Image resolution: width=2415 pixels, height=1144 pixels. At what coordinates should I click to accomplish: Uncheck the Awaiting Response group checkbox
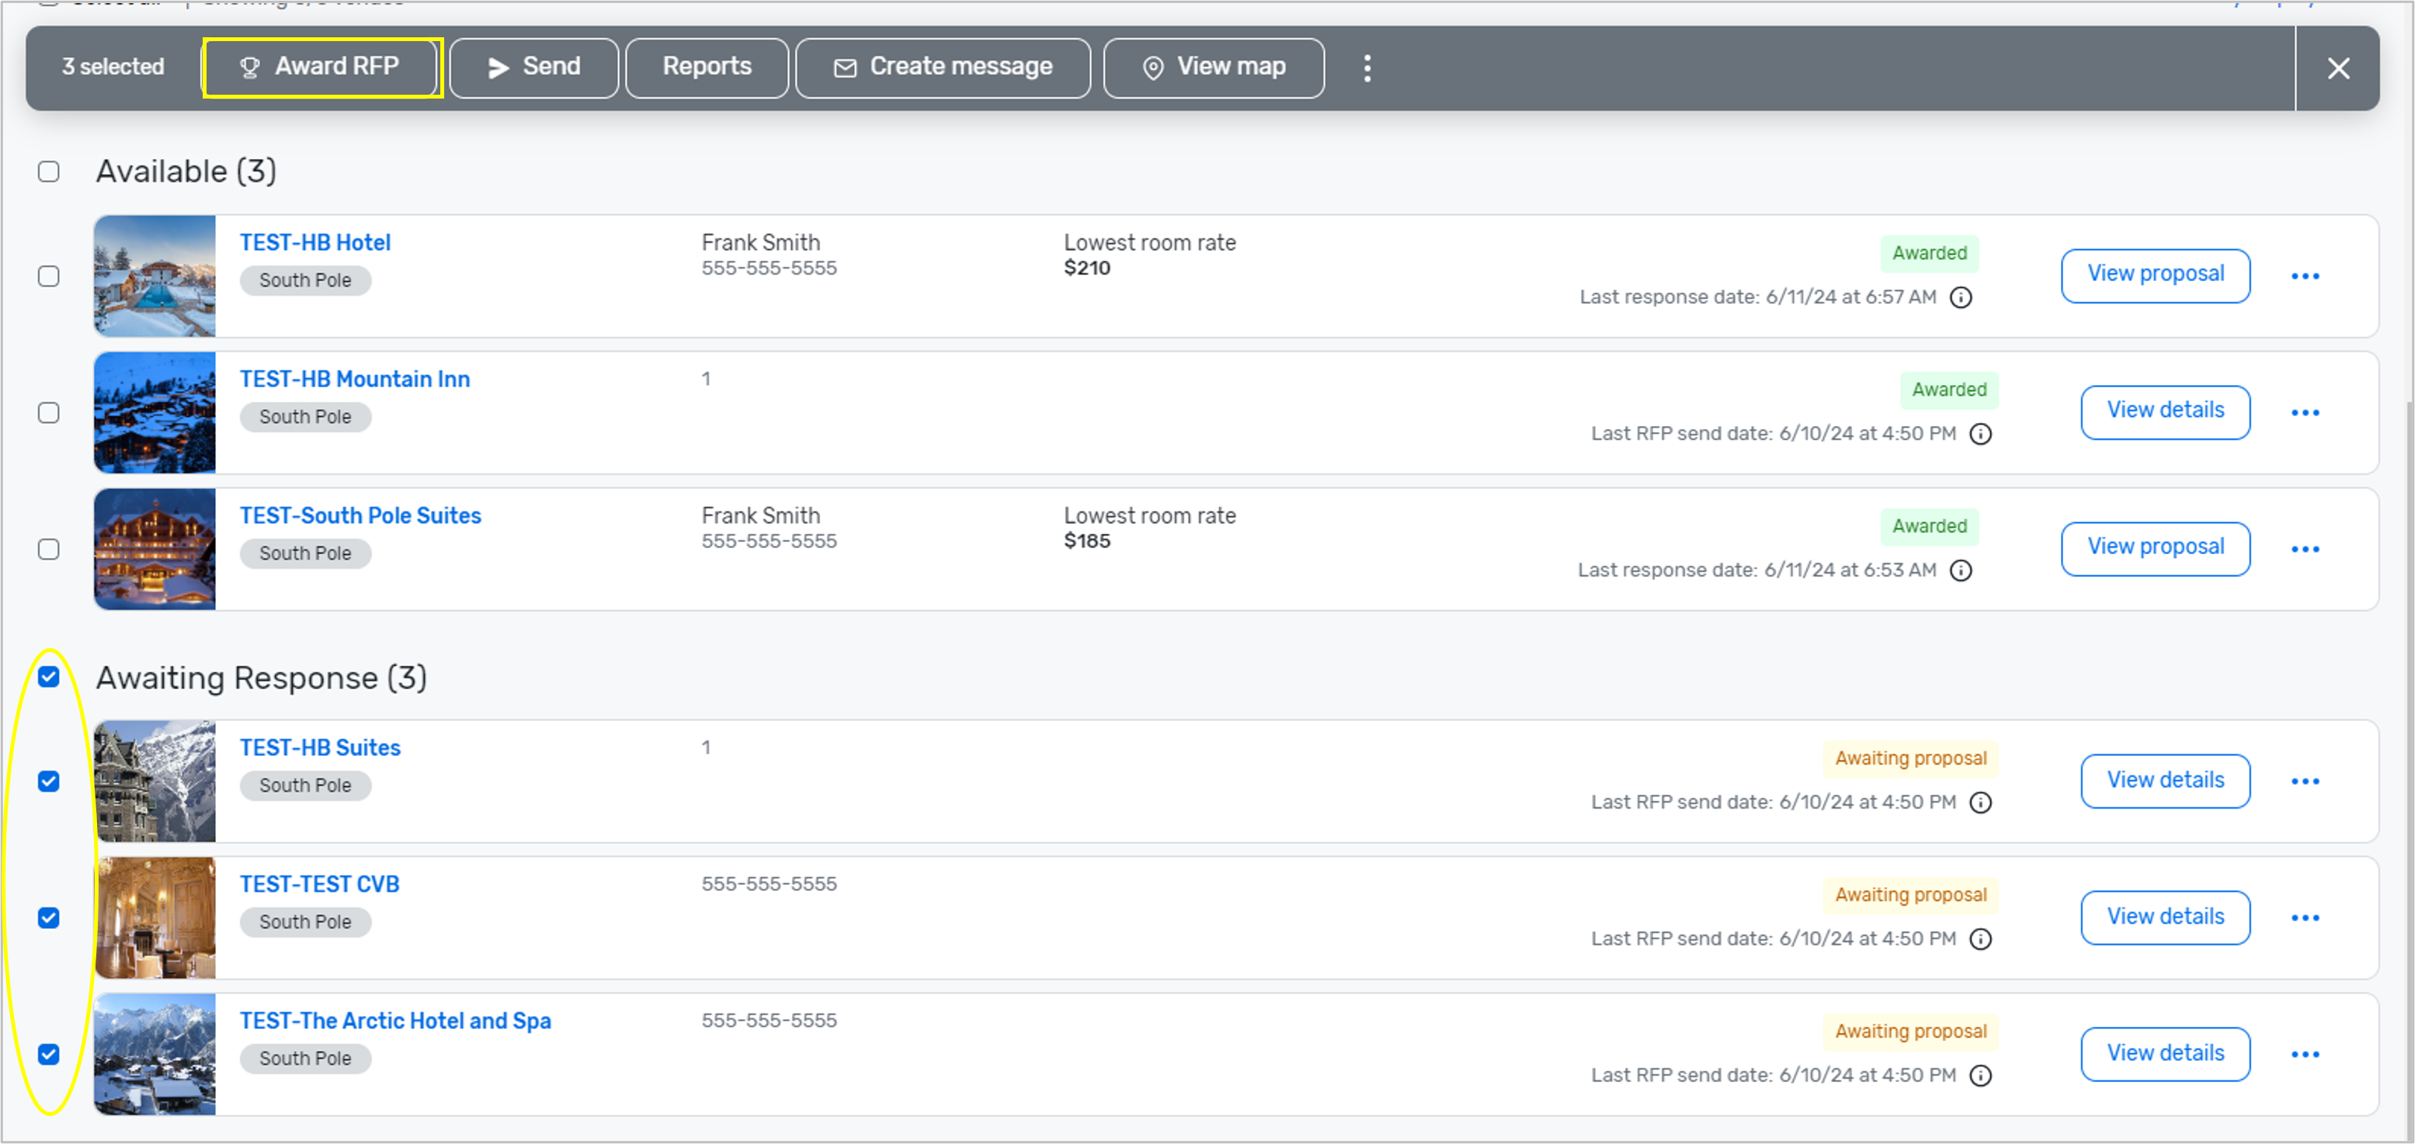click(x=49, y=678)
